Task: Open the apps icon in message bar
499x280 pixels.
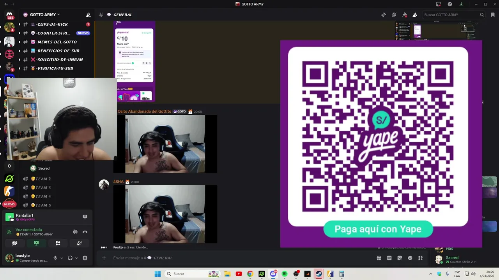Action: click(x=420, y=258)
